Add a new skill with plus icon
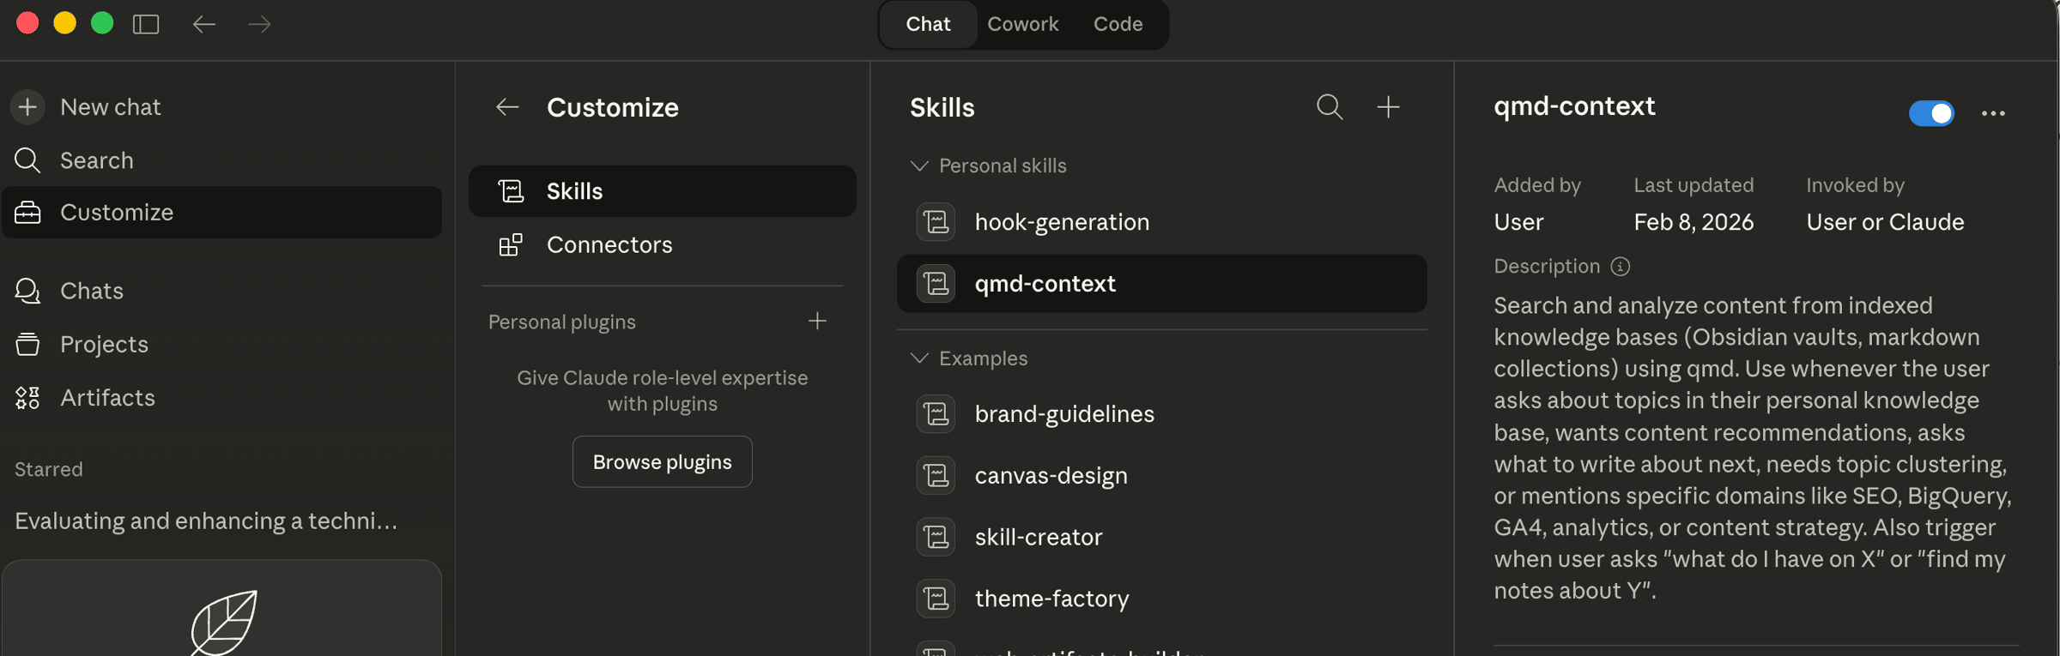 pyautogui.click(x=1388, y=107)
